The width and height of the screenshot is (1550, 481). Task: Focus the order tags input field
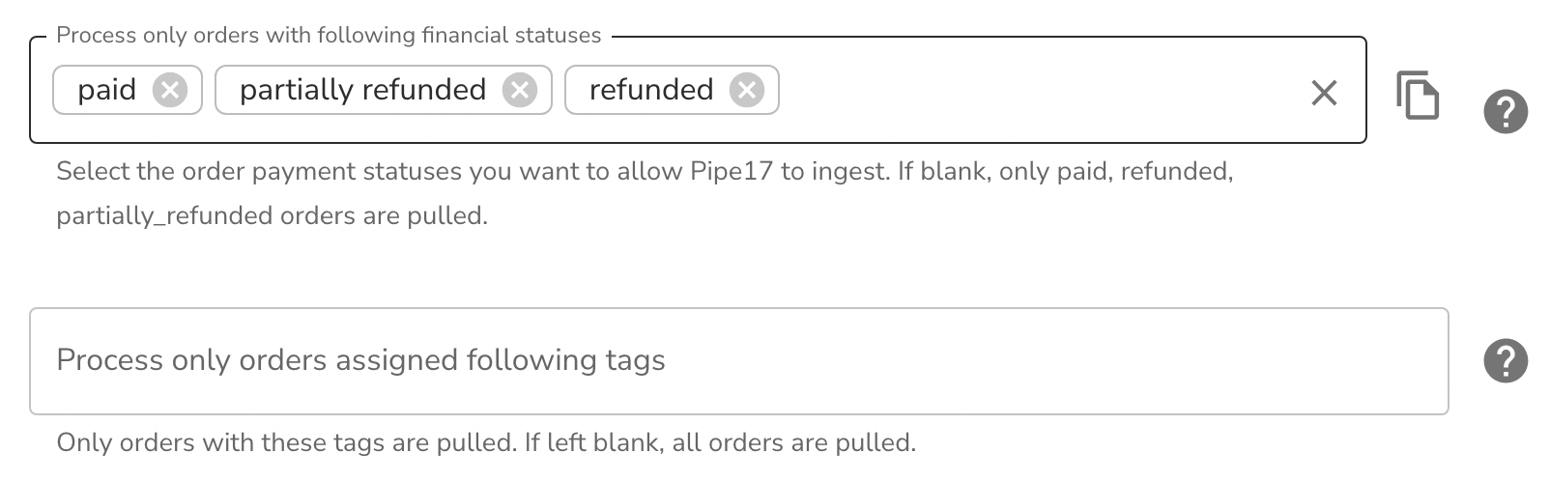pos(739,360)
